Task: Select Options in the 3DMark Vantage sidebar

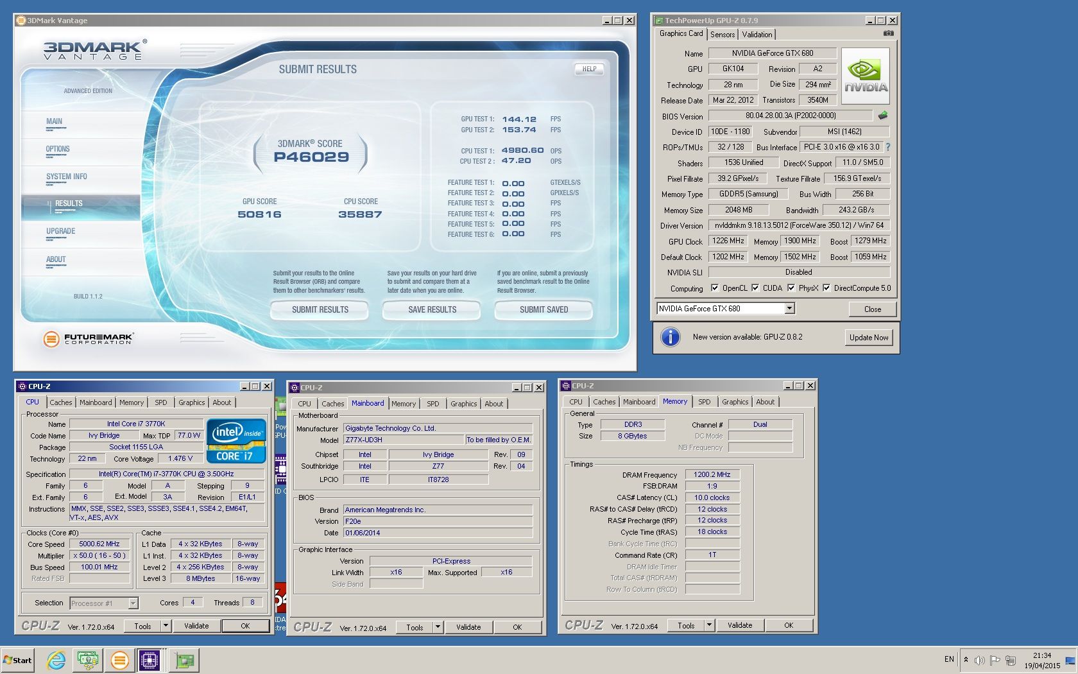Action: [58, 150]
